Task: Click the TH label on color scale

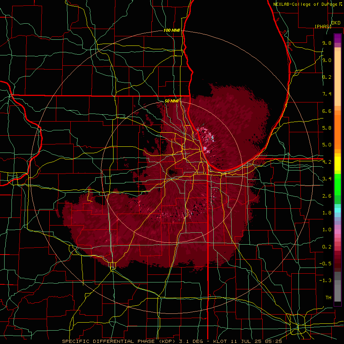Action: coord(328,297)
